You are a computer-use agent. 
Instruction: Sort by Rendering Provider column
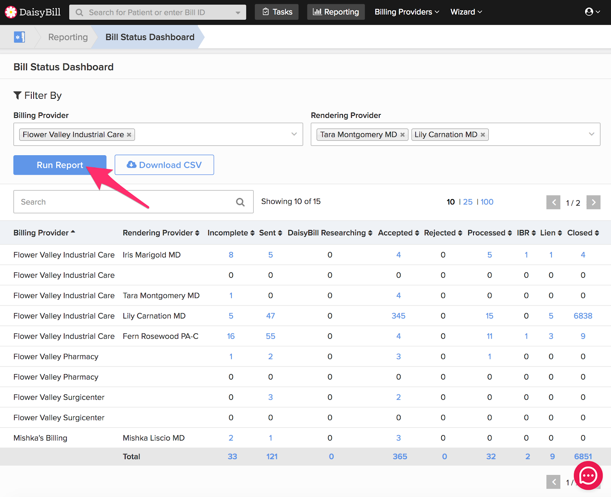pos(161,233)
